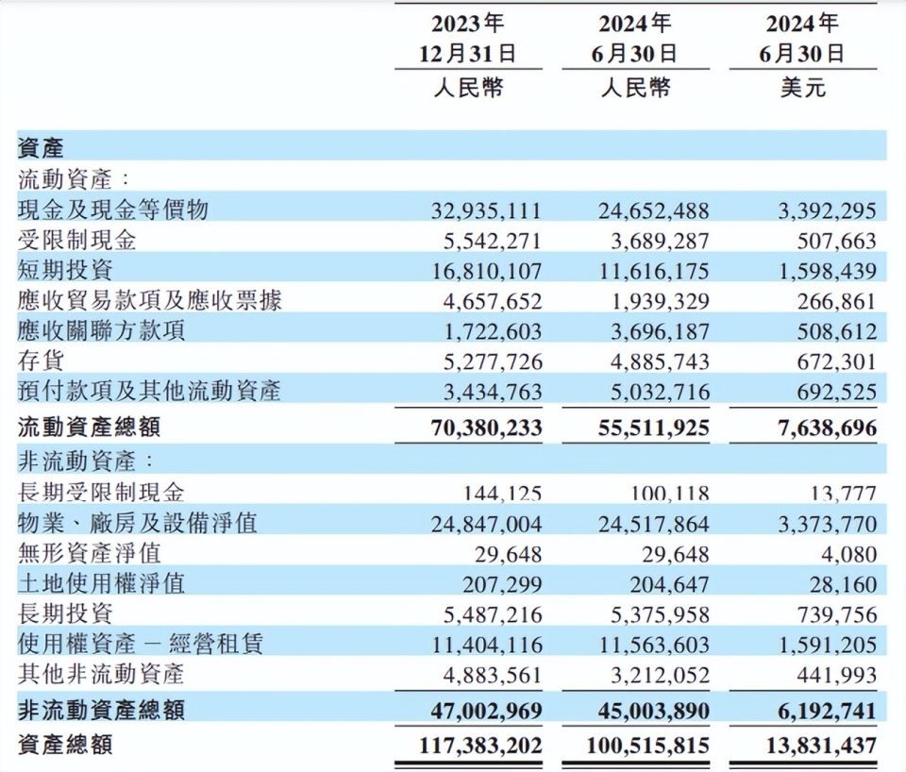Select the grand total 13,831,437
Viewport: 906px width, 772px height.
(822, 746)
